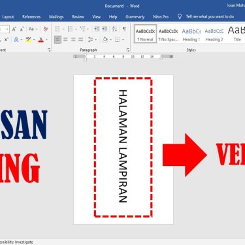Sort the selected text

point(114,29)
